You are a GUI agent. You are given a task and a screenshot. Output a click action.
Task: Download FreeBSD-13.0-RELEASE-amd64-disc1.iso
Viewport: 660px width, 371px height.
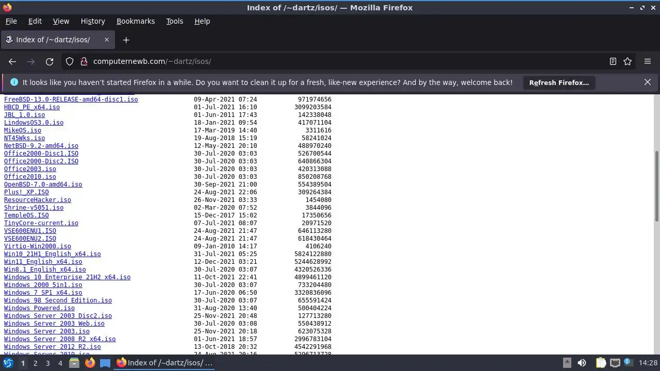71,99
